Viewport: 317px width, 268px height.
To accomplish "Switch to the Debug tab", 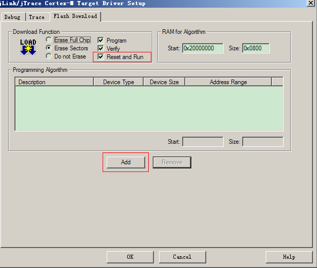I will [12, 17].
